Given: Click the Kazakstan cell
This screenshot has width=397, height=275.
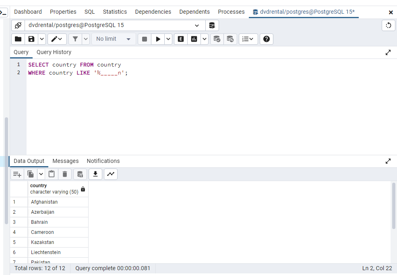Looking at the screenshot, I should pyautogui.click(x=58, y=242).
